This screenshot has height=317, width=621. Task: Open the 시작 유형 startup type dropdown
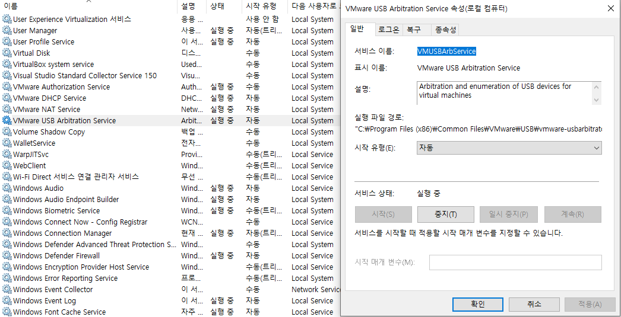tap(509, 148)
